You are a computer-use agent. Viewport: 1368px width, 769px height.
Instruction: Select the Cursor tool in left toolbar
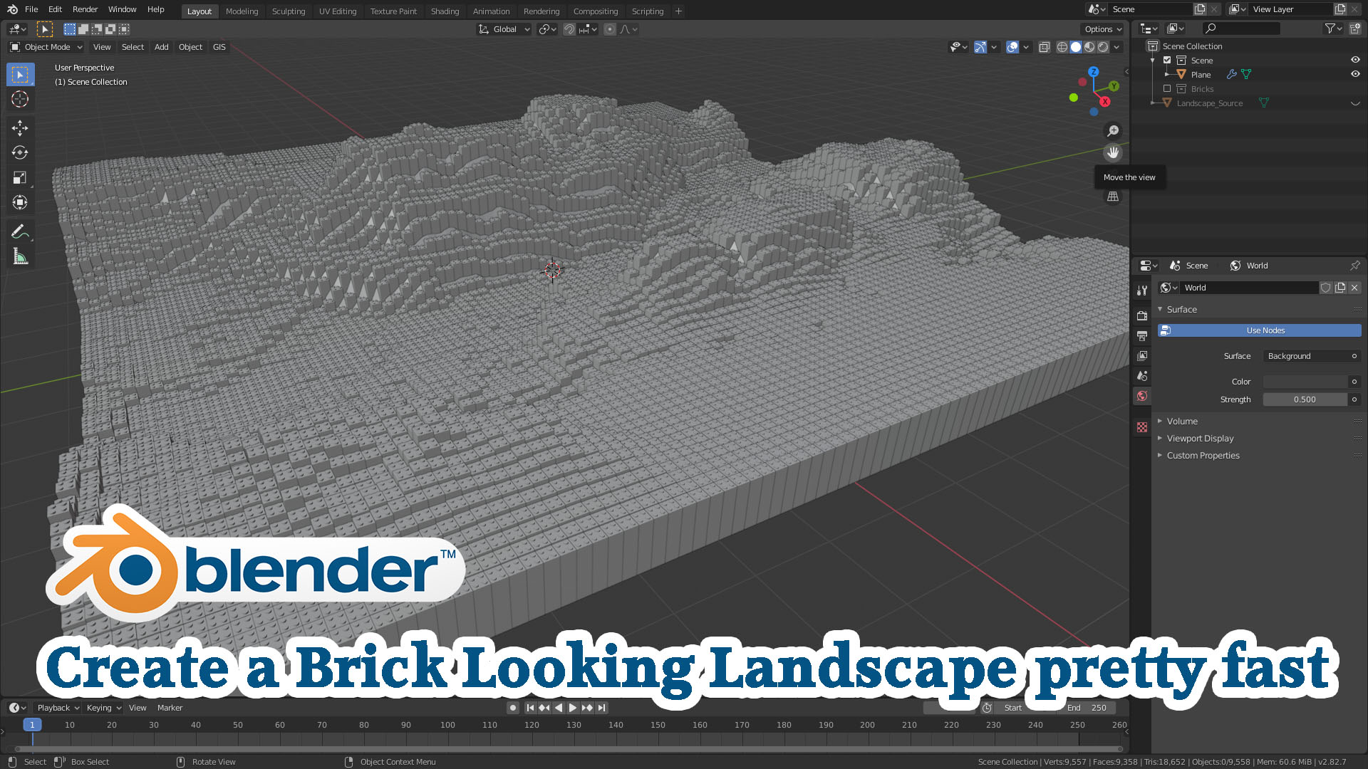[20, 100]
